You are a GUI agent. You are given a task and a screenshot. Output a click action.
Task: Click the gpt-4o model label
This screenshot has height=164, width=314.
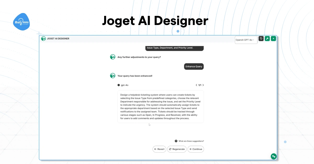(125, 85)
